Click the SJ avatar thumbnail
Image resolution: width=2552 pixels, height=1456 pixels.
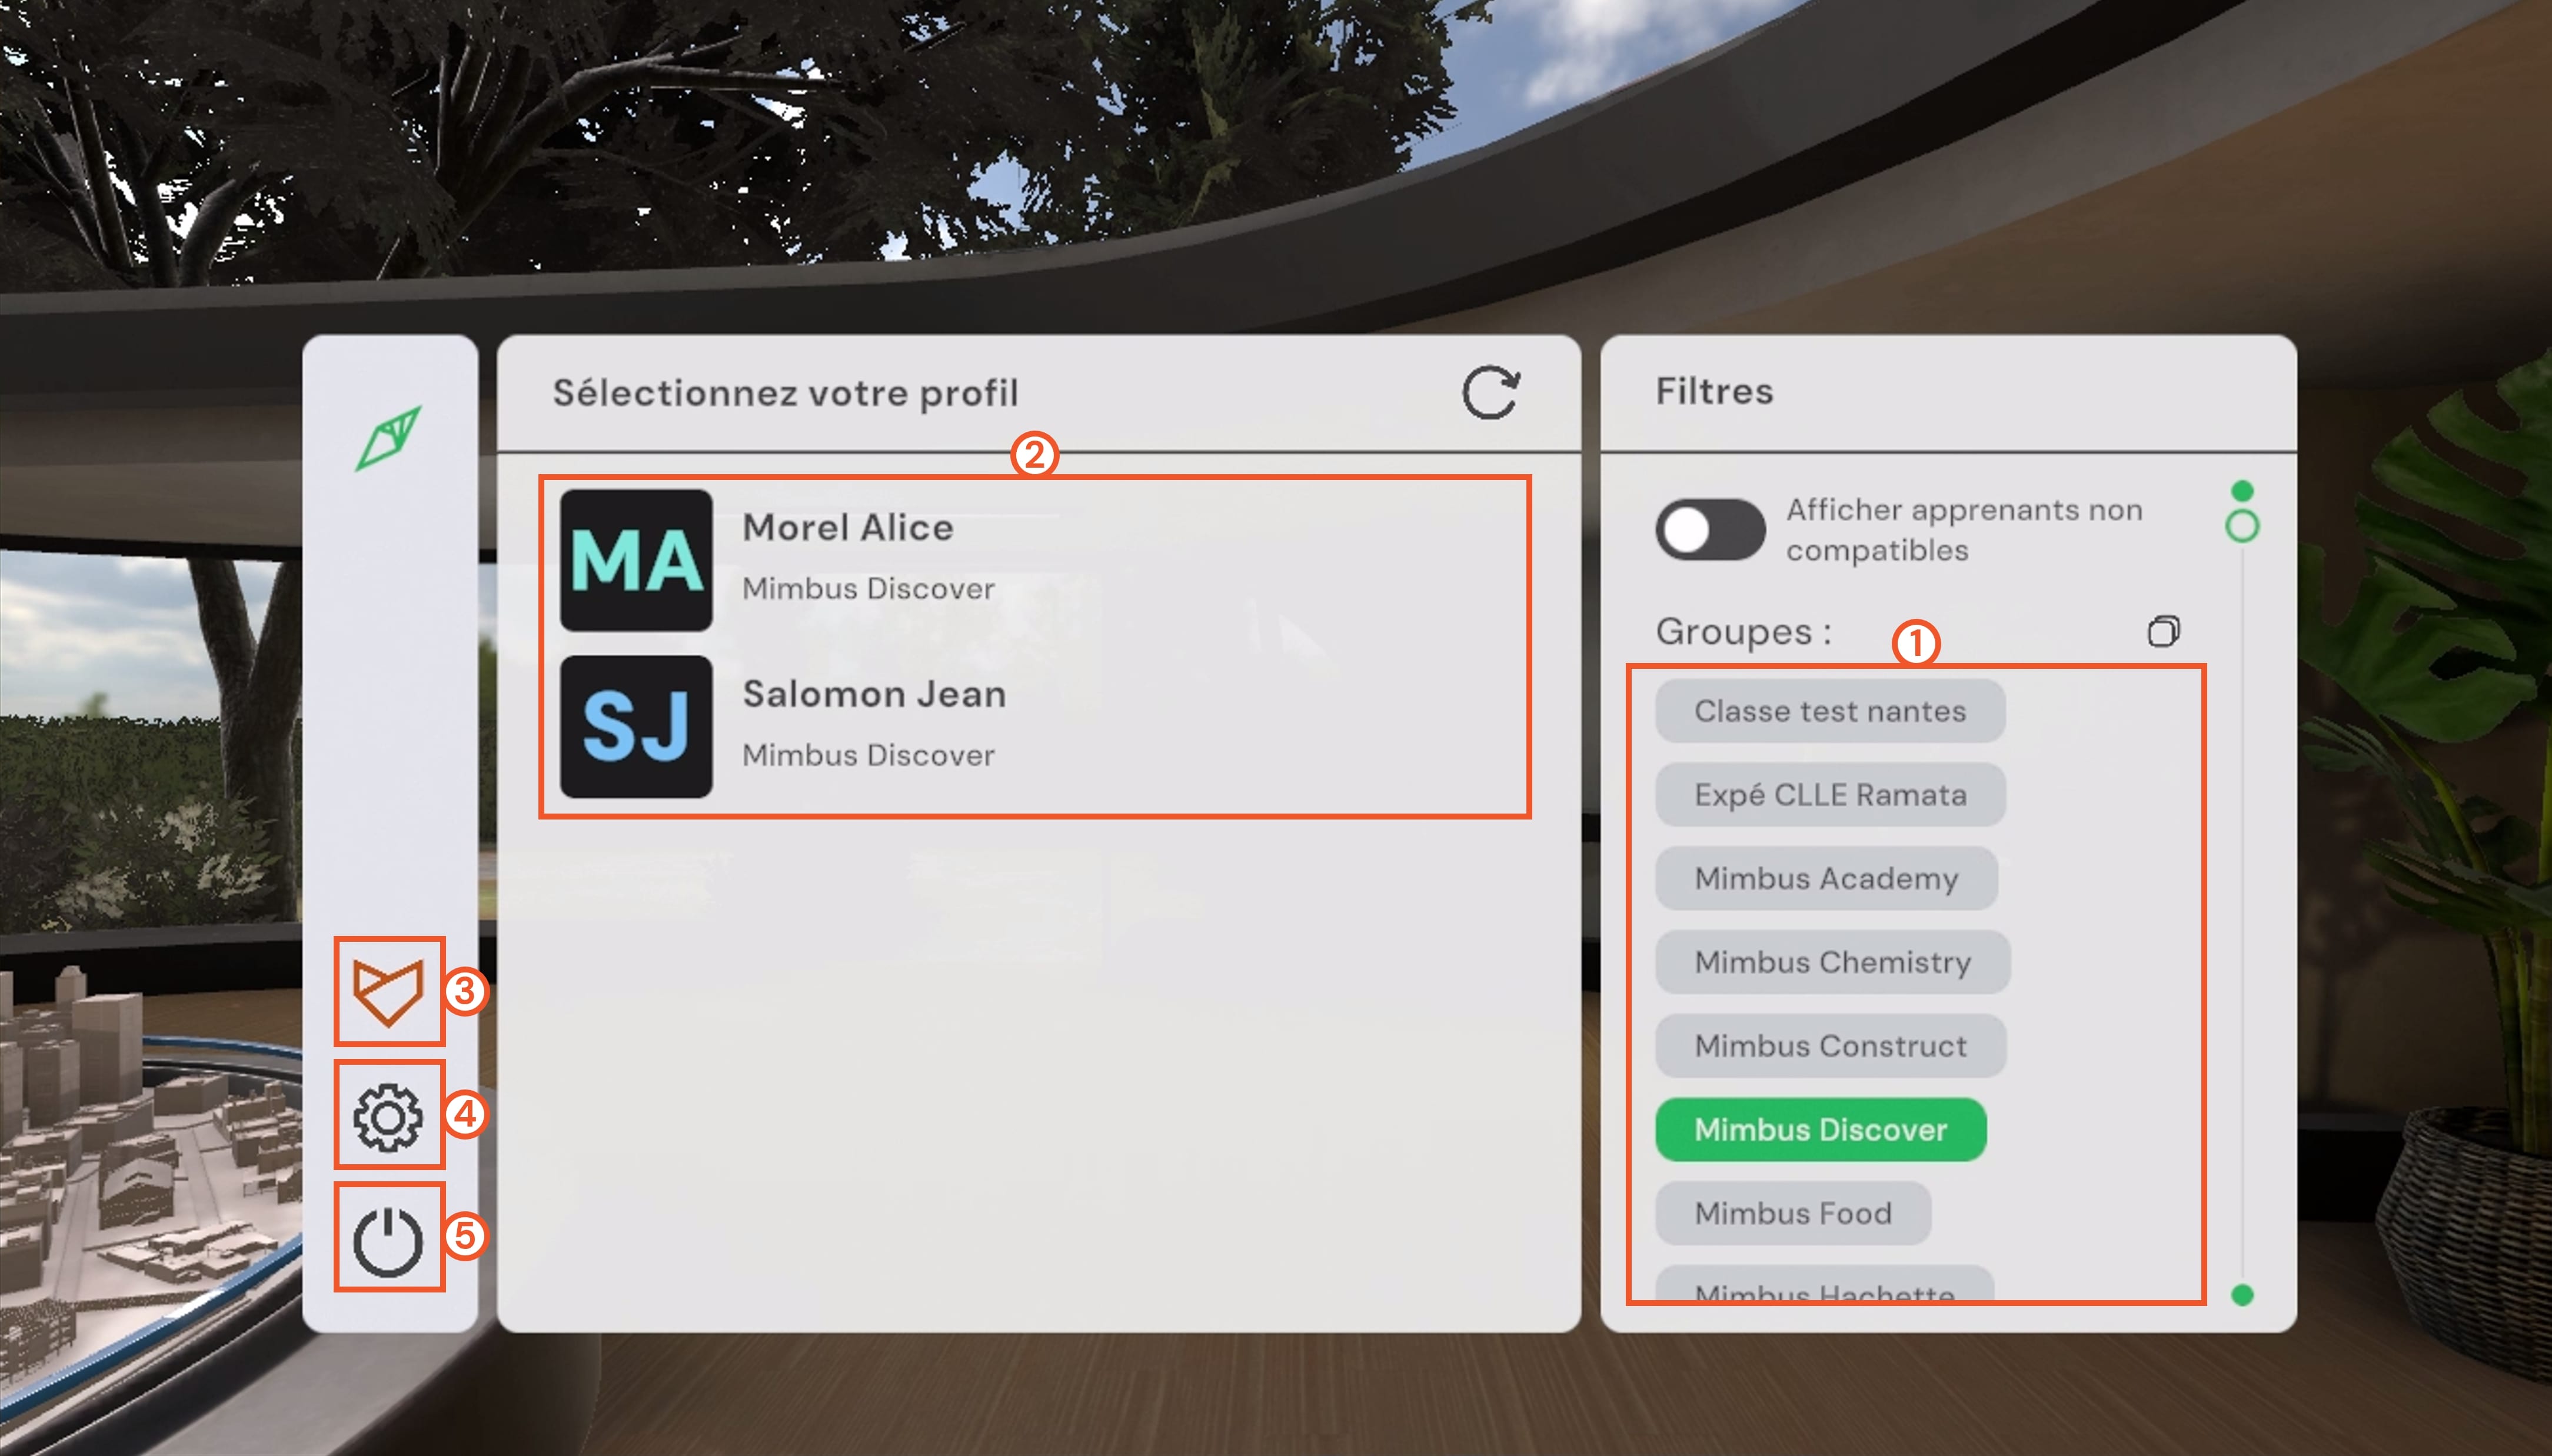[636, 726]
